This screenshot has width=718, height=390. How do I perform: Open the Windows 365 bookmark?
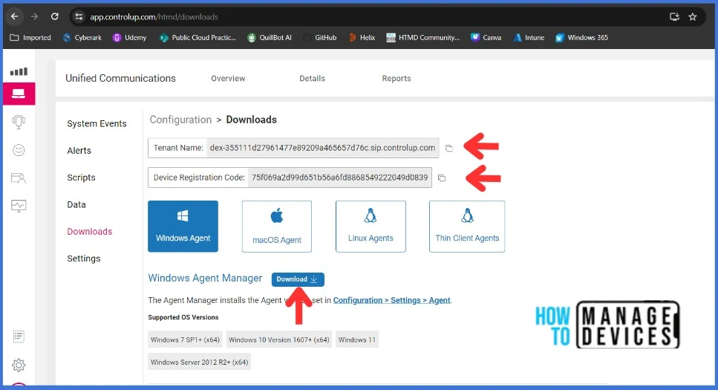tap(581, 38)
